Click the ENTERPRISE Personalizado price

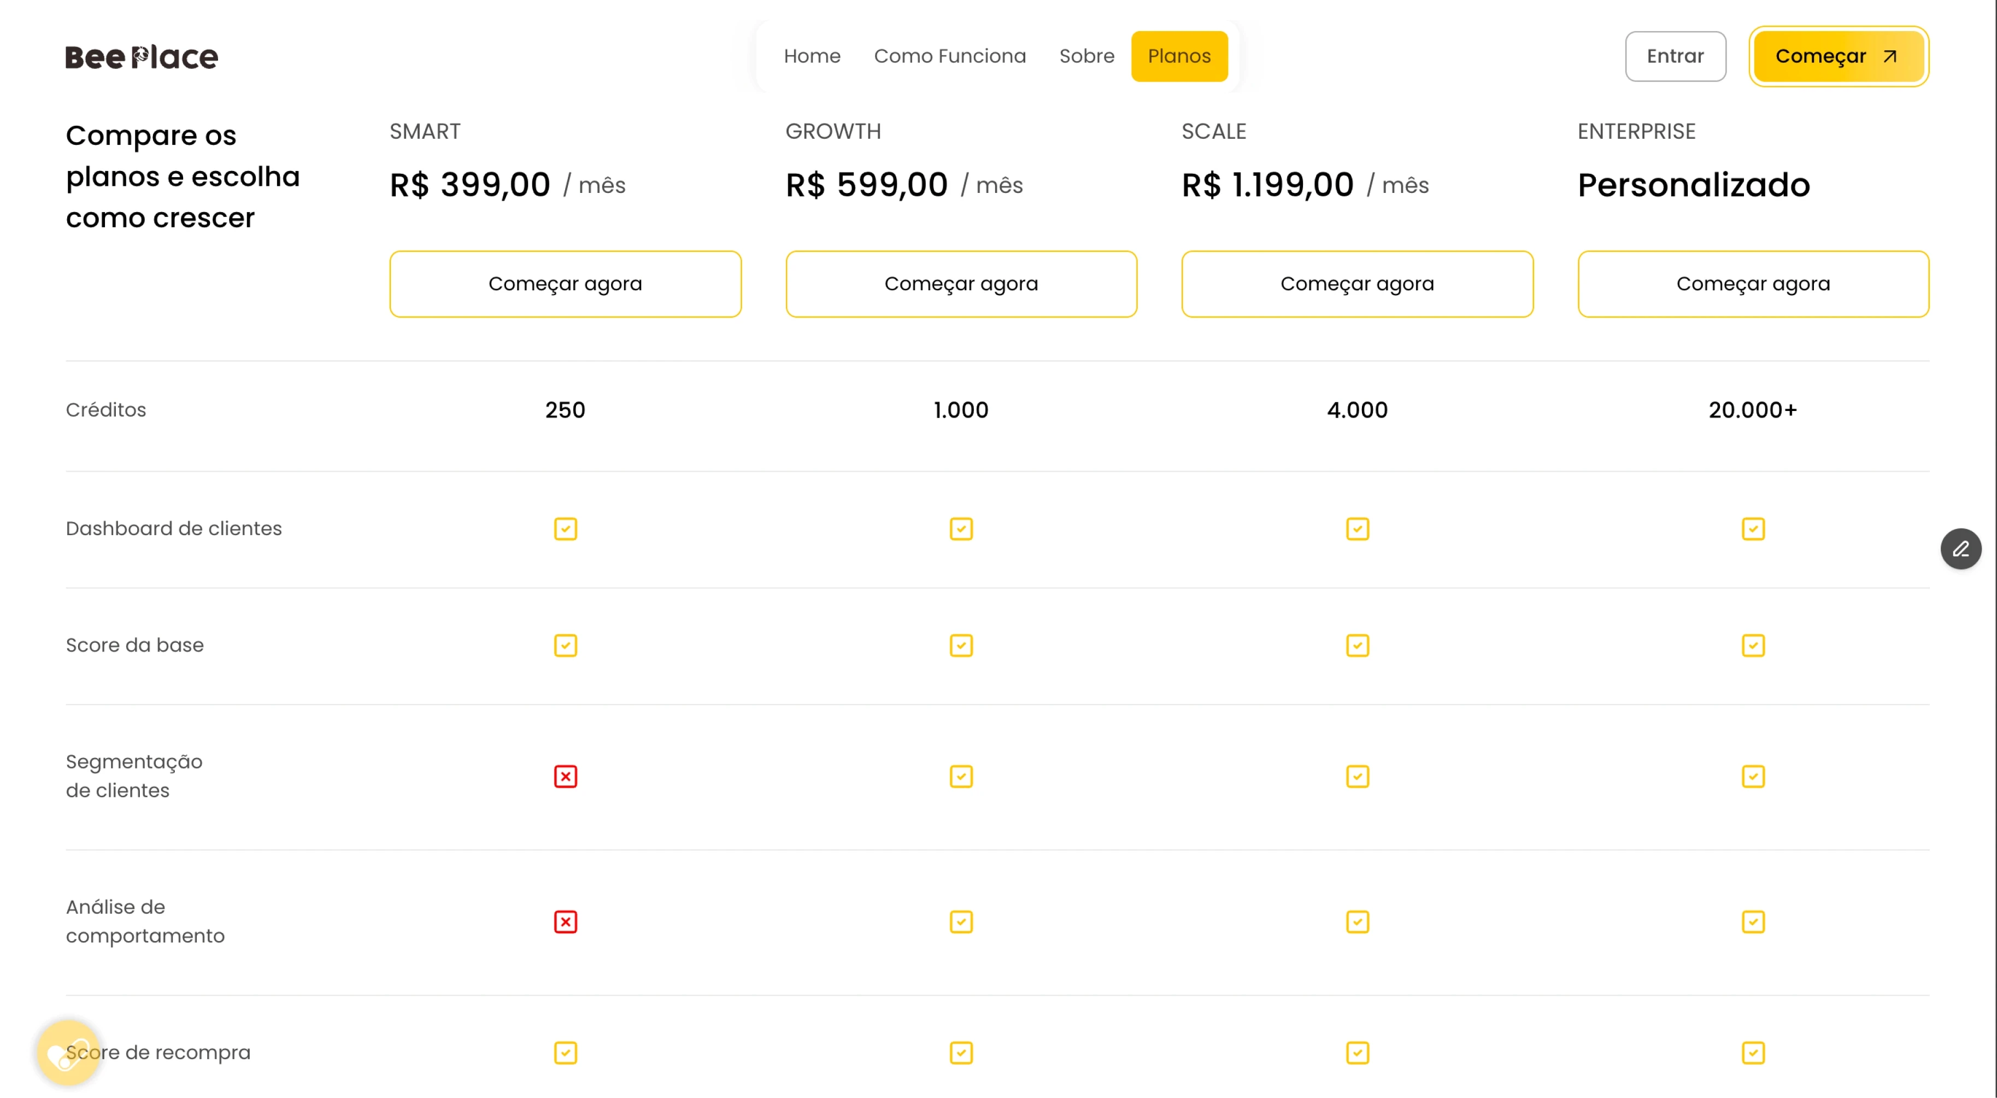tap(1694, 185)
